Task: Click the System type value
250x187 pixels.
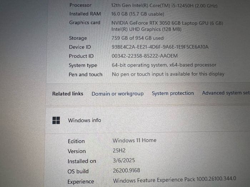Action: point(164,65)
